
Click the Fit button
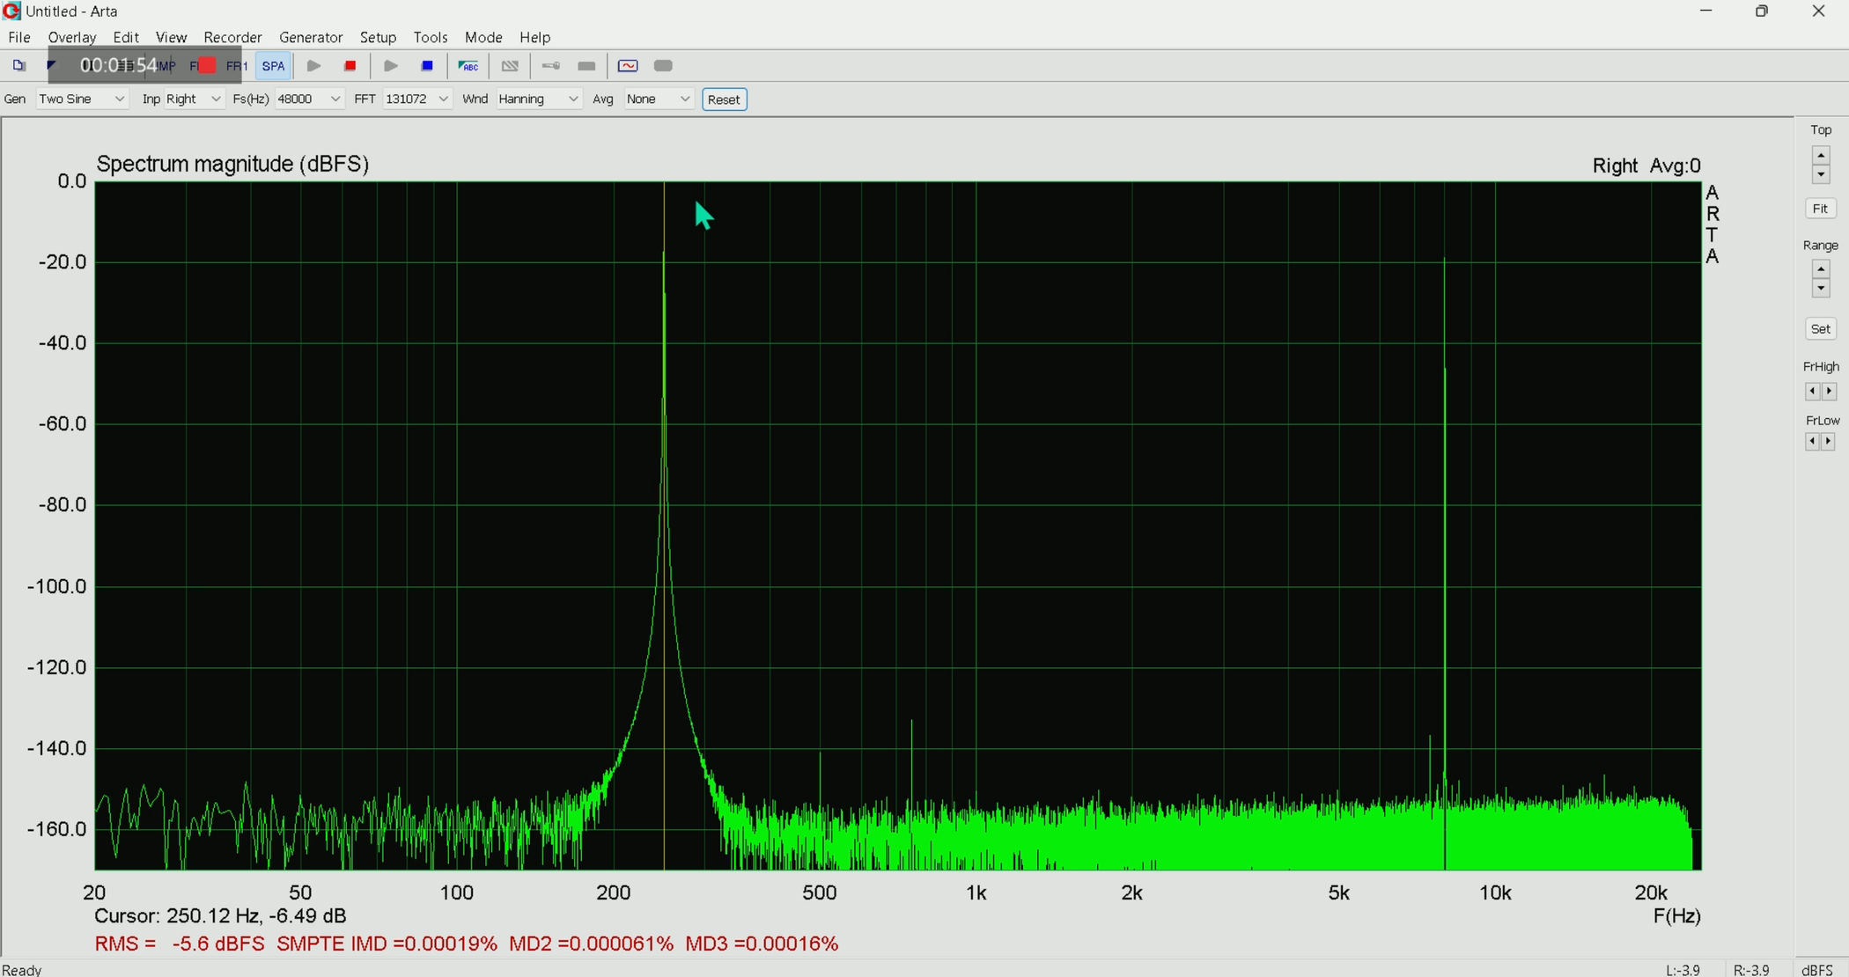point(1820,209)
